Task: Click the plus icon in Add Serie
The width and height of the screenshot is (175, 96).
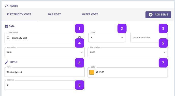Action: [151, 15]
